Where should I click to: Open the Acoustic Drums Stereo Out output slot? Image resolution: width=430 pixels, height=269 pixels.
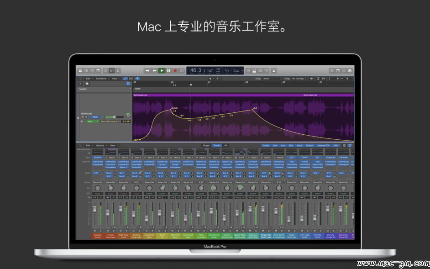click(97, 182)
